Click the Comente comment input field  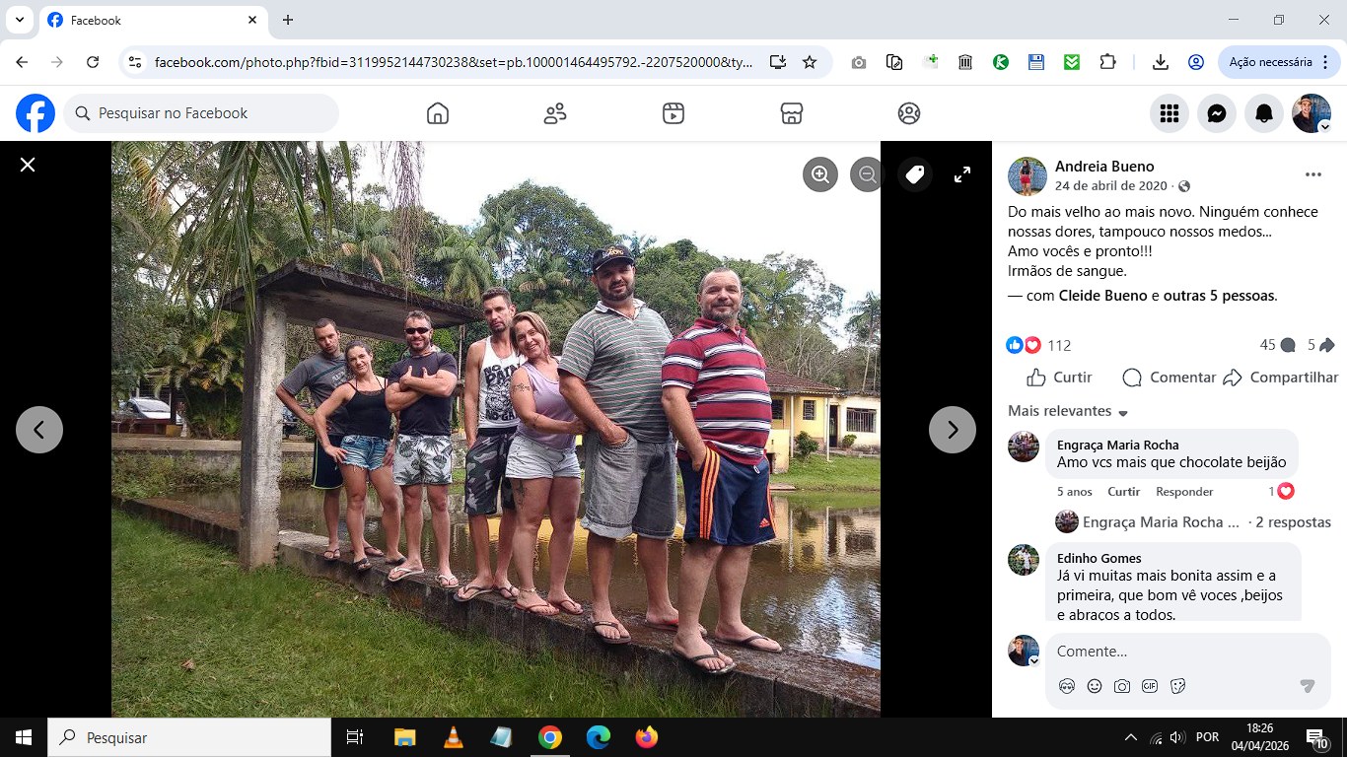[1187, 652]
